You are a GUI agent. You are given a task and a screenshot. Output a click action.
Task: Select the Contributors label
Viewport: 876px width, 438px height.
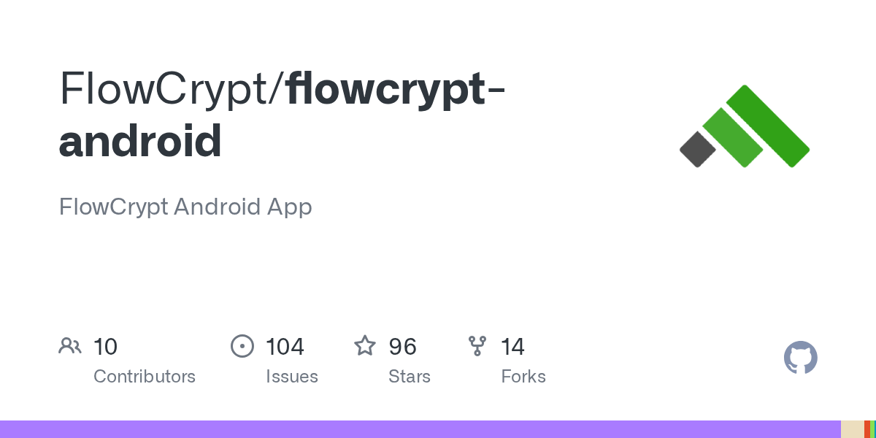click(x=145, y=377)
